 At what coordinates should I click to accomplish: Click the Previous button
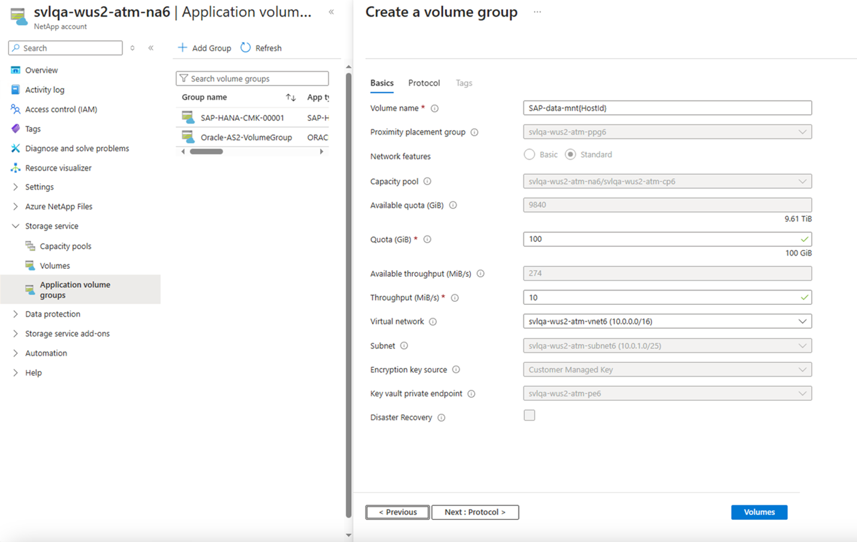(397, 512)
